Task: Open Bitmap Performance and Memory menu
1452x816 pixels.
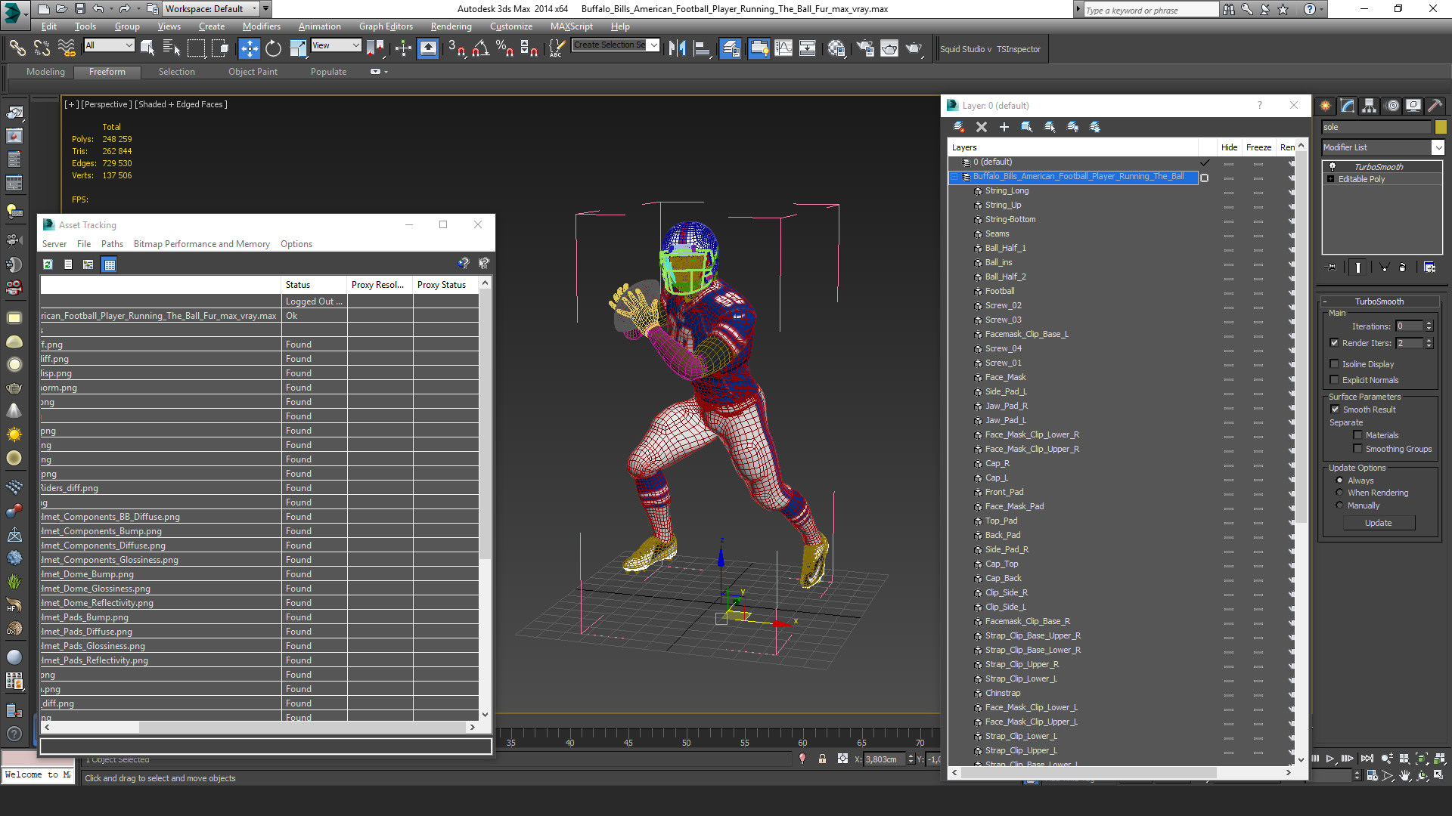Action: pyautogui.click(x=201, y=244)
